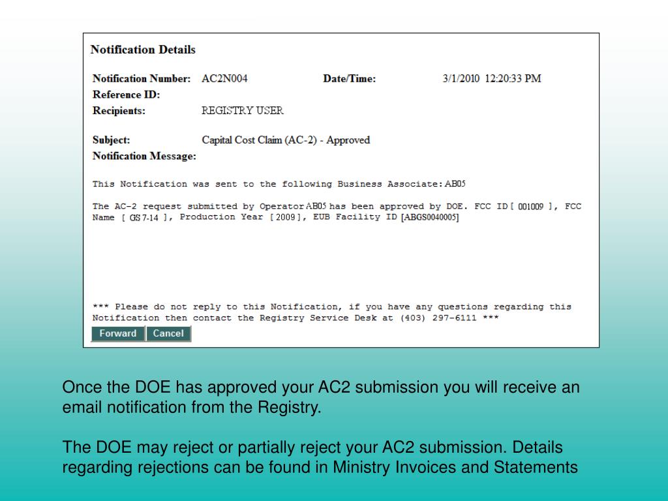The image size is (668, 501).
Task: Click the Subject label
Action: (111, 140)
